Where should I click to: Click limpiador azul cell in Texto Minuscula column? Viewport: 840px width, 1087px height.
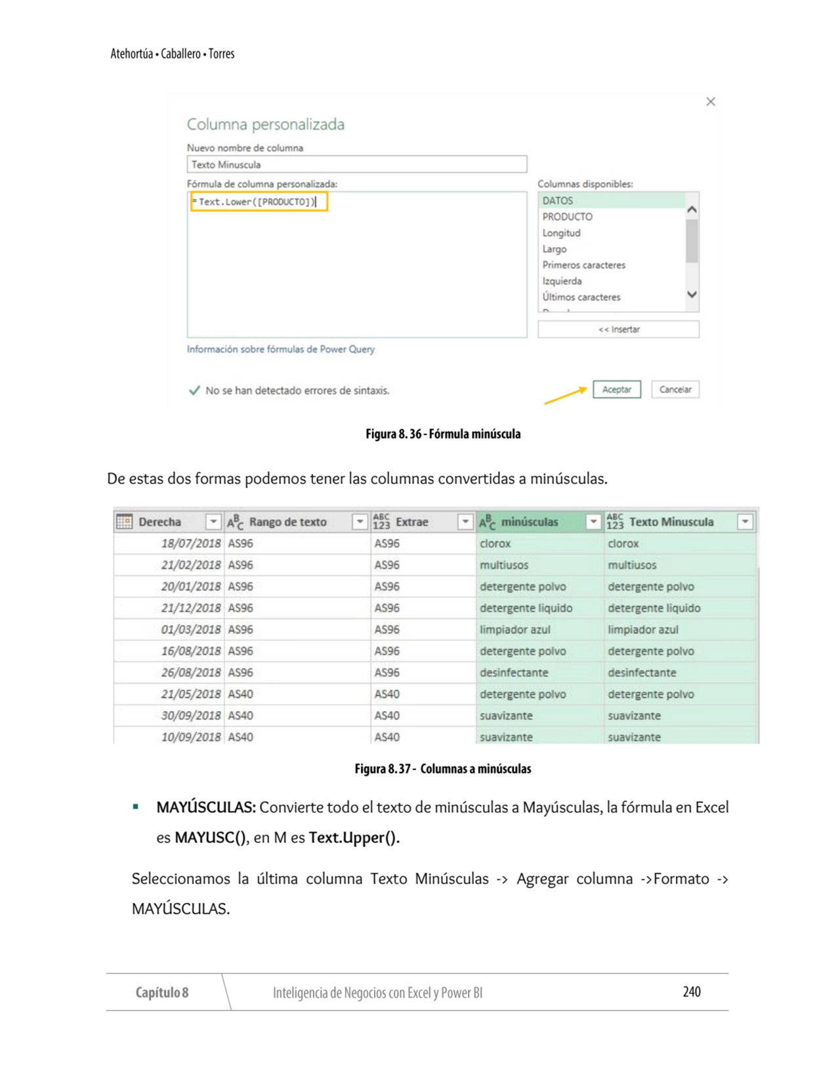coord(680,629)
